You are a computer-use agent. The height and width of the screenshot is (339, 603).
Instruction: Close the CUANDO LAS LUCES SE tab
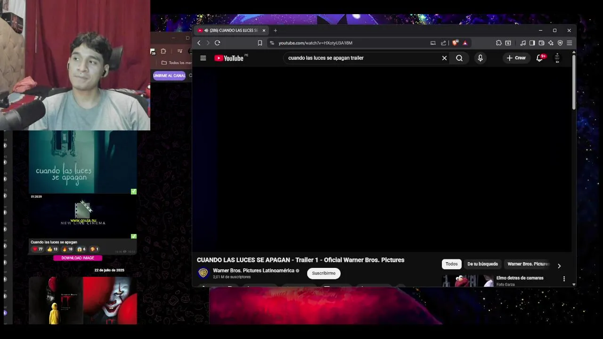tap(264, 31)
